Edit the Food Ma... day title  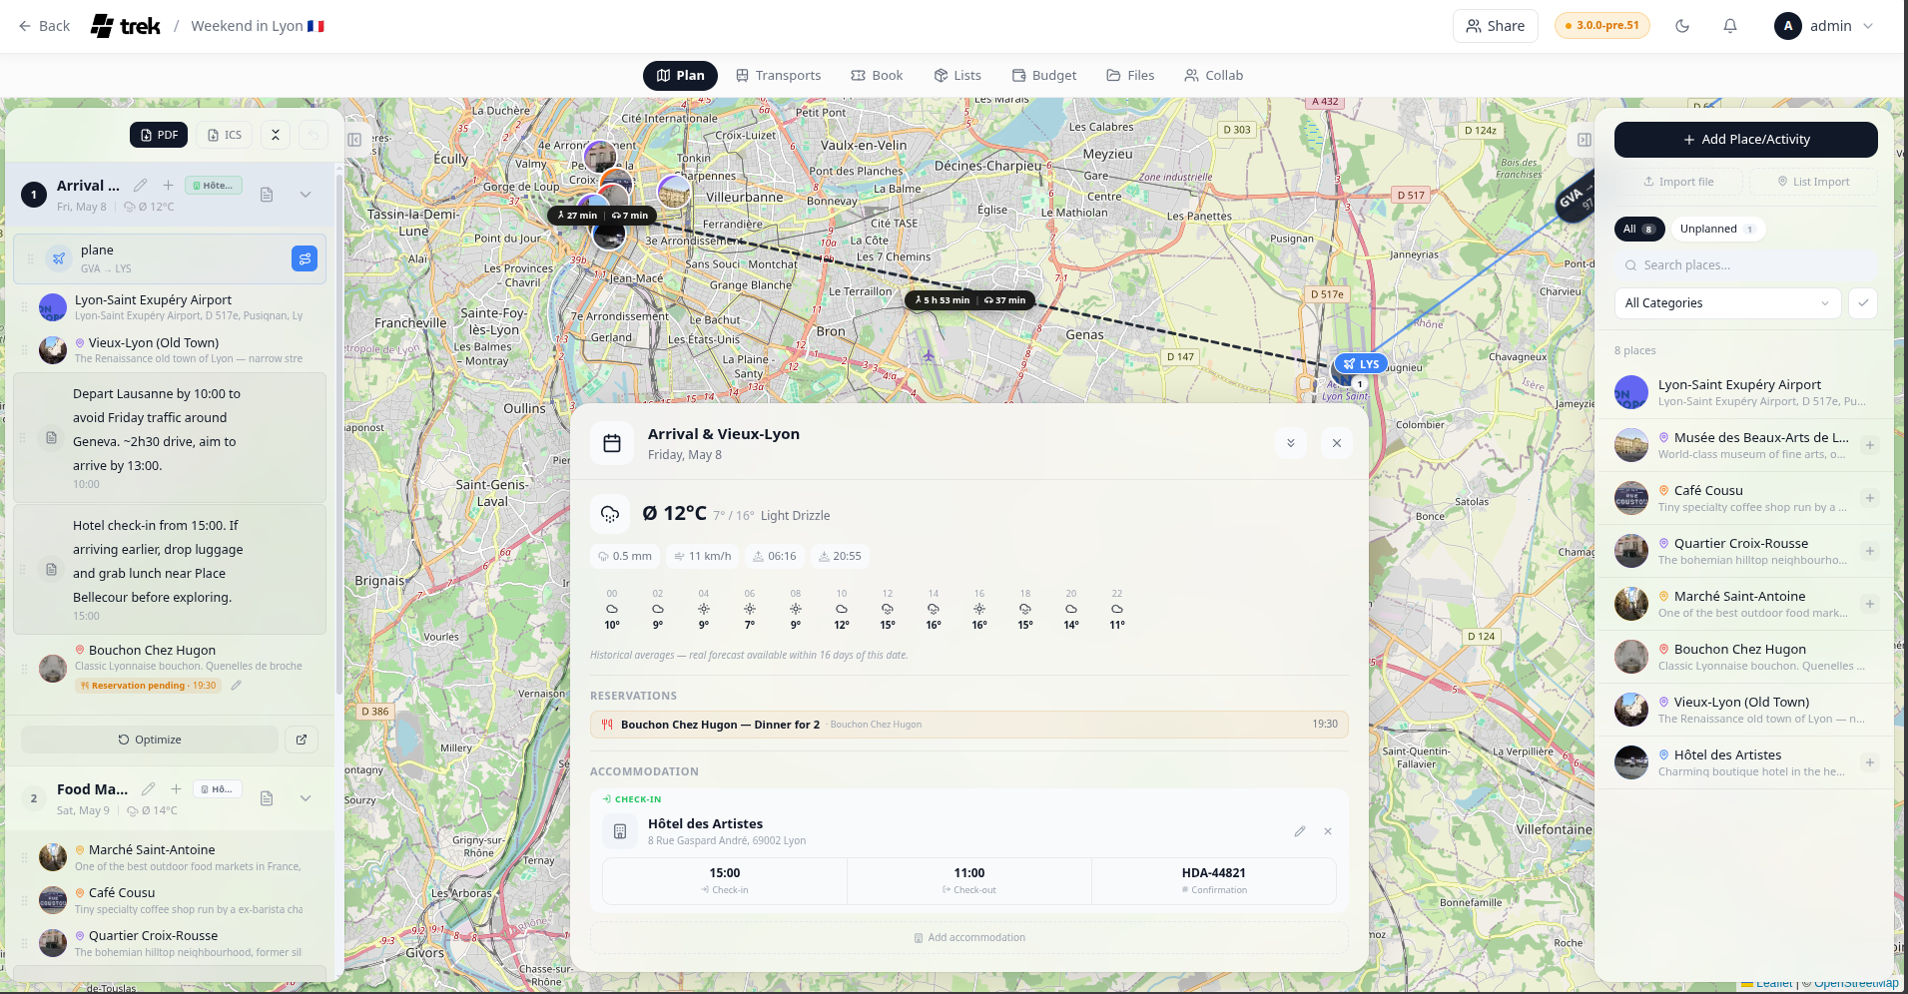pos(149,788)
